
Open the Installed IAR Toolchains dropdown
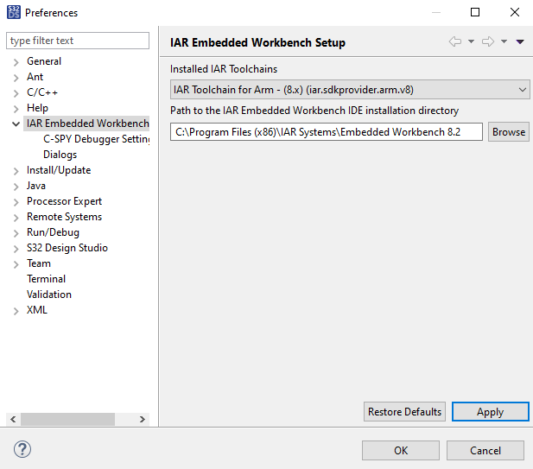pos(350,89)
